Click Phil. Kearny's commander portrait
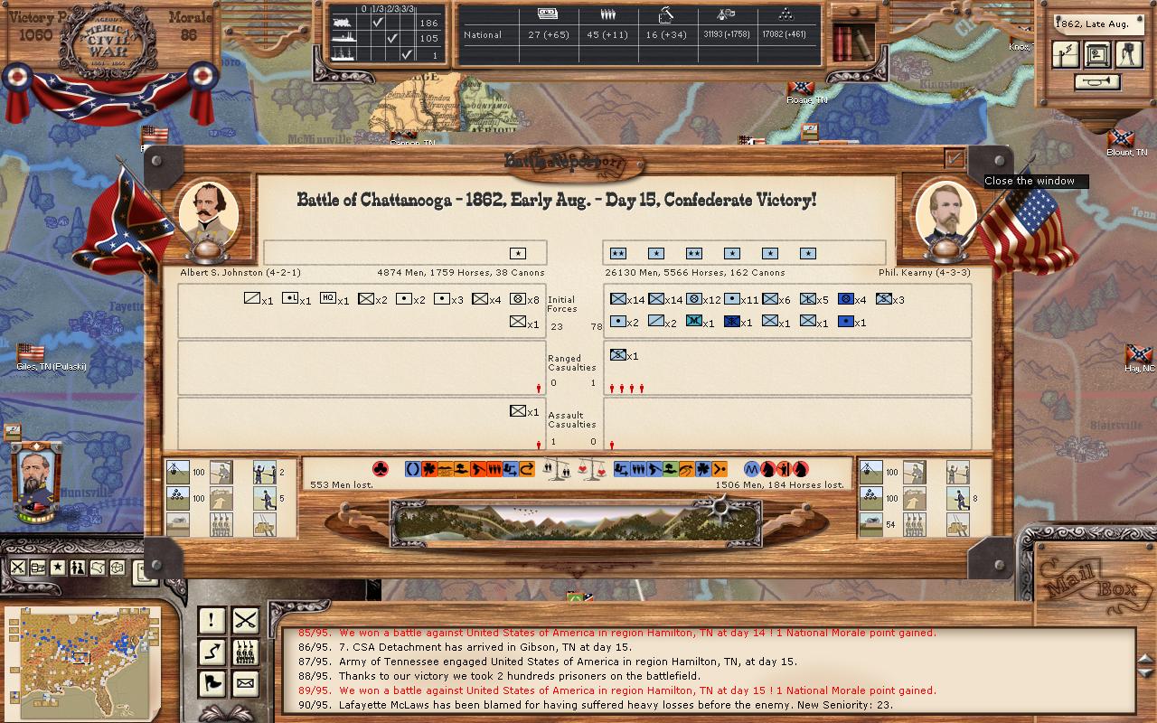This screenshot has width=1157, height=723. [945, 215]
